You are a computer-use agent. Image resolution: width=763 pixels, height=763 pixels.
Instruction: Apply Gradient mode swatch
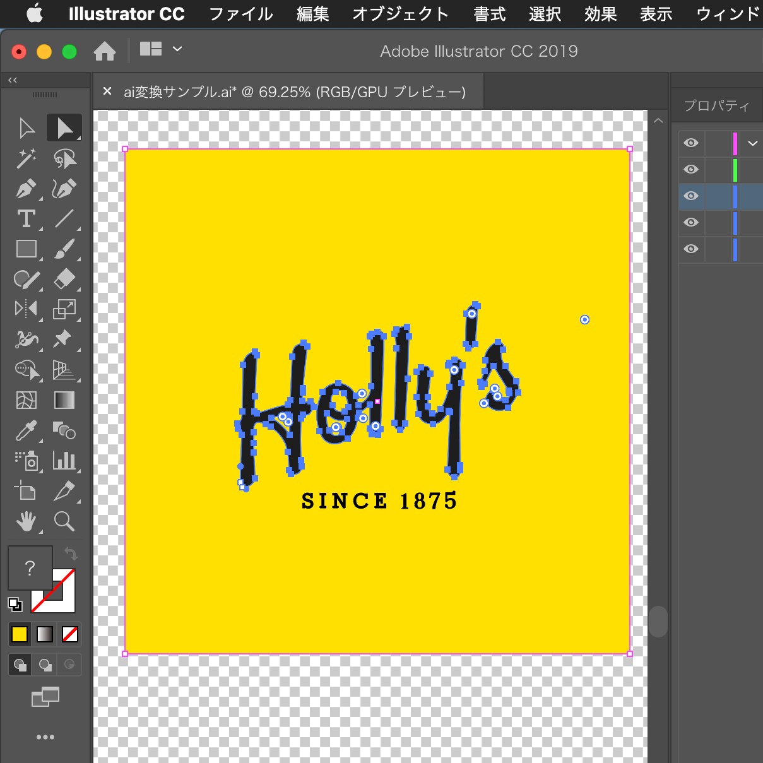tap(45, 634)
